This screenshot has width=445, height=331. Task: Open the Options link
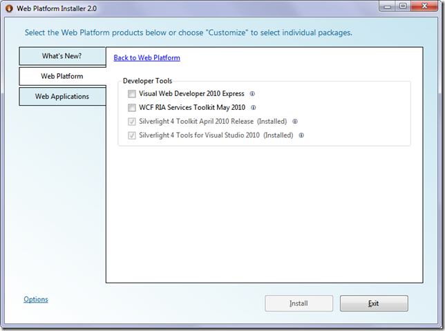[x=36, y=299]
